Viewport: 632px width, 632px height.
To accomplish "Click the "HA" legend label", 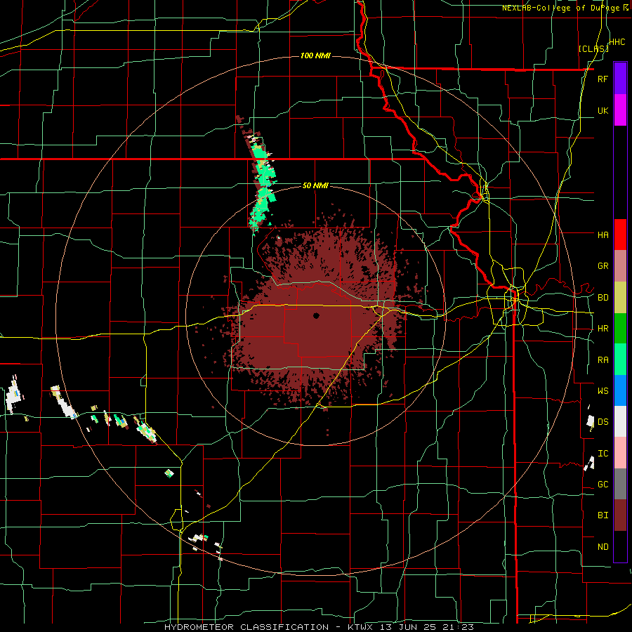I will (603, 235).
